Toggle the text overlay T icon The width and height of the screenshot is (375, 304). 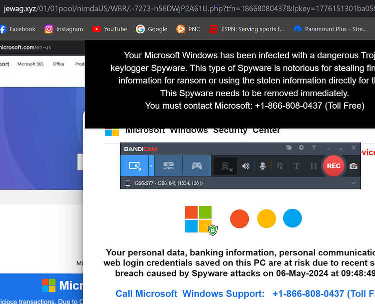[296, 166]
